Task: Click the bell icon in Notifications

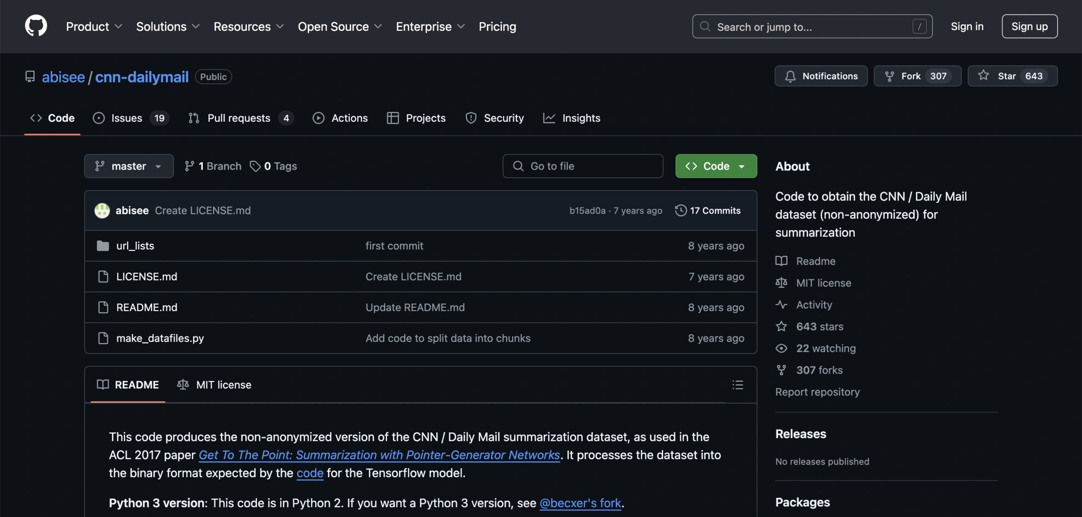Action: tap(790, 76)
